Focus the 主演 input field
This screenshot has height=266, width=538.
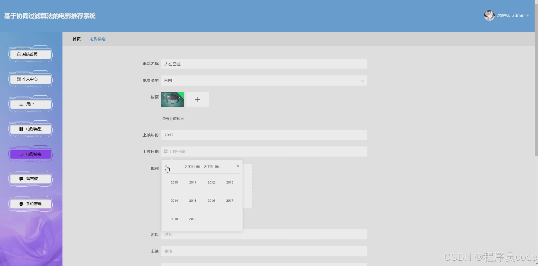[264, 251]
